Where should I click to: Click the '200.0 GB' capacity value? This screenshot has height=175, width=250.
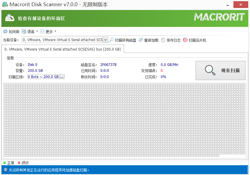[x=35, y=71]
